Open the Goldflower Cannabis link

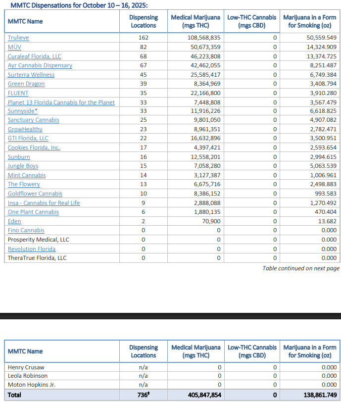click(x=35, y=194)
